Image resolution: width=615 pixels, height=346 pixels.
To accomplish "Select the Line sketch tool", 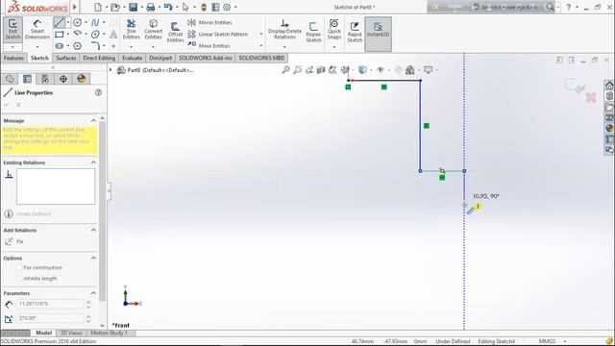I will (x=60, y=23).
